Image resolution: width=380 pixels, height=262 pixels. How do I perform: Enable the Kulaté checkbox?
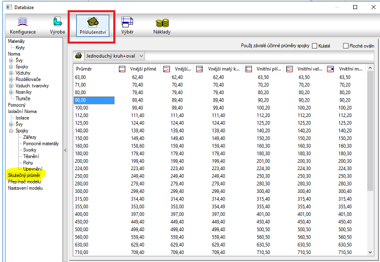tap(315, 45)
